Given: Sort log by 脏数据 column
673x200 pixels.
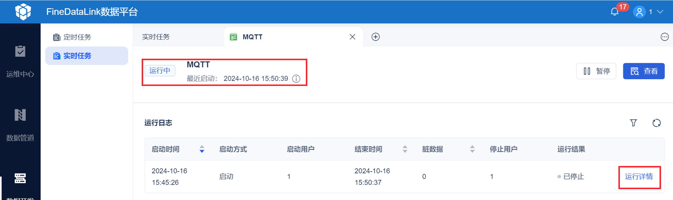Looking at the screenshot, I should point(472,149).
